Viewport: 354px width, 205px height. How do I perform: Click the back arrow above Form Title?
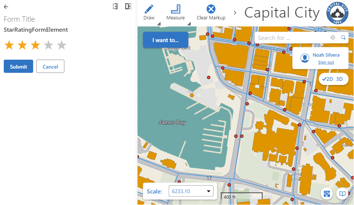point(6,7)
